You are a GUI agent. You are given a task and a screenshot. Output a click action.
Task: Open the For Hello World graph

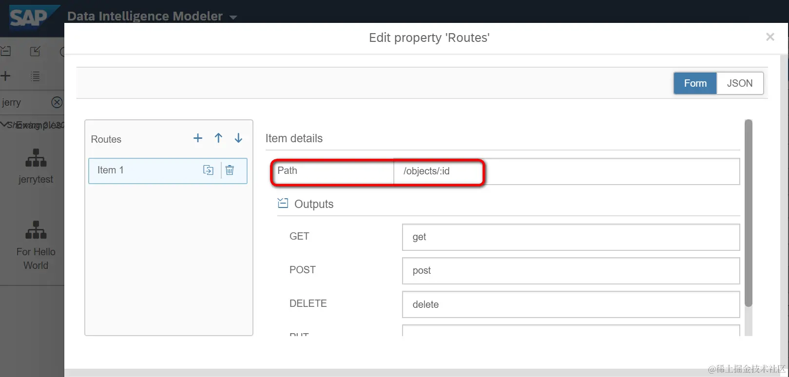point(36,245)
